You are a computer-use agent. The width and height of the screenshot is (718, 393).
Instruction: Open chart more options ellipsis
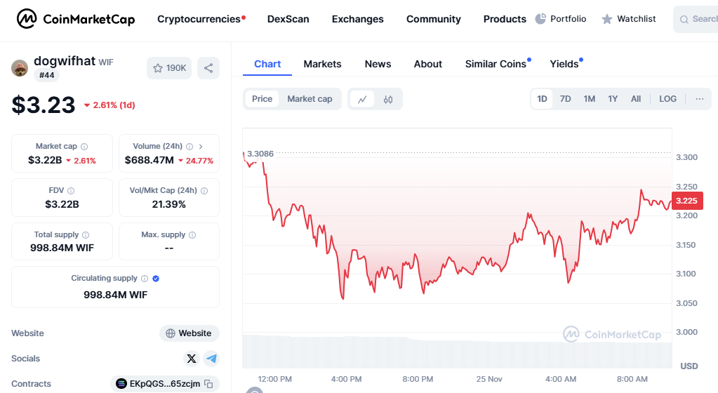pyautogui.click(x=700, y=99)
